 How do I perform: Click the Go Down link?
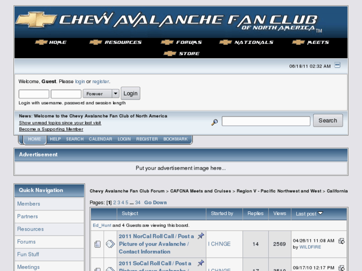click(x=155, y=202)
